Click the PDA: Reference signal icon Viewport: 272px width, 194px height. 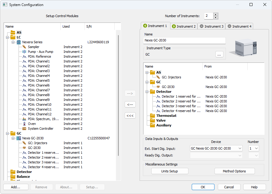[x=24, y=56]
